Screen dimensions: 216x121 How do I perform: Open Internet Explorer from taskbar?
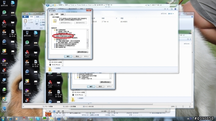coord(10,119)
